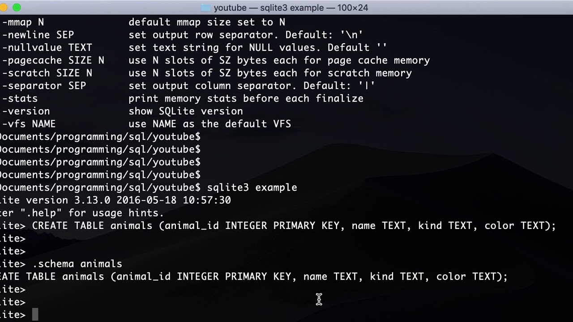This screenshot has width=573, height=322.
Task: Click the '-nullvalue TEXT' option
Action: 47,47
